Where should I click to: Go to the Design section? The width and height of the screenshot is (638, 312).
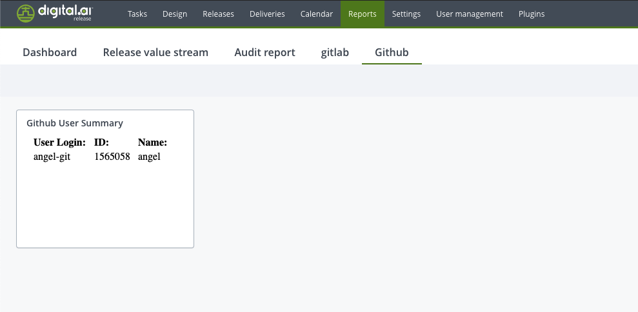175,14
